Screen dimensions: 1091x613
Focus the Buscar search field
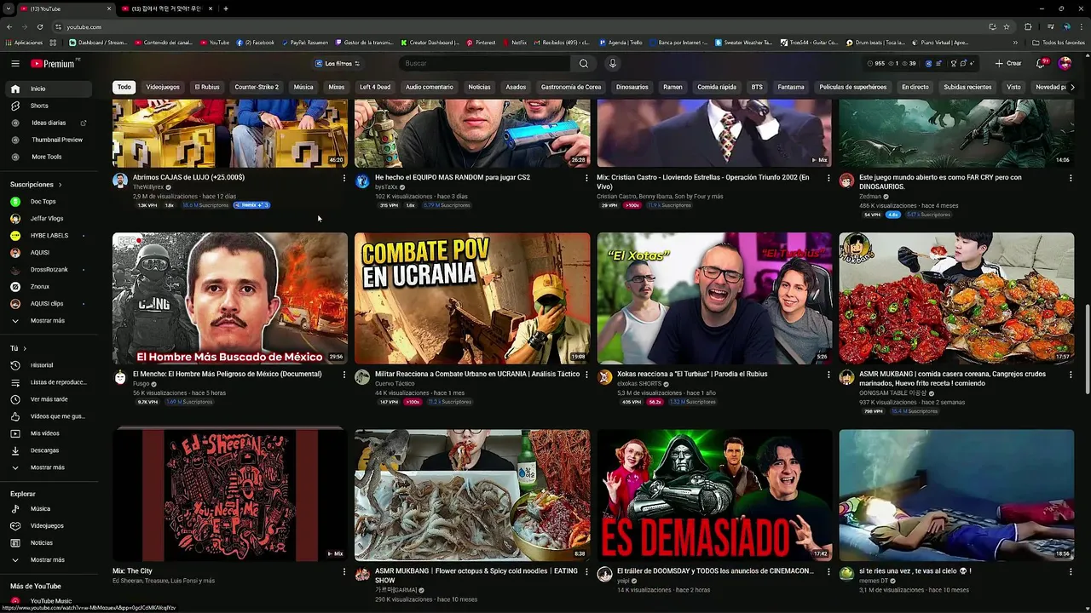(484, 63)
